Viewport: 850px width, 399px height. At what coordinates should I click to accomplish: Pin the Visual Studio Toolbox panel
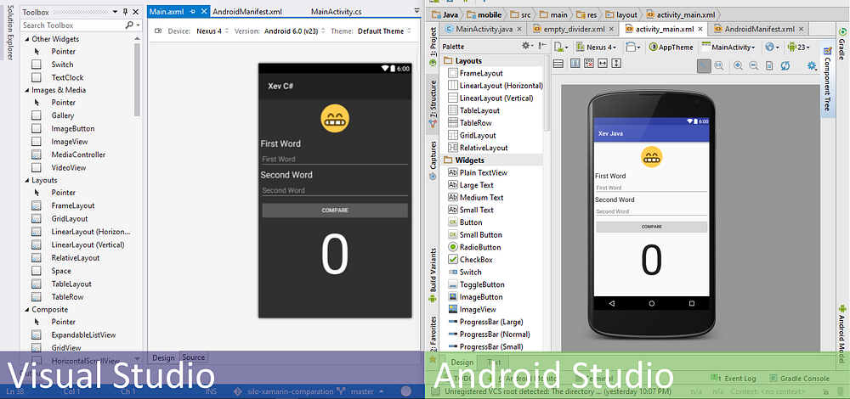tap(125, 12)
